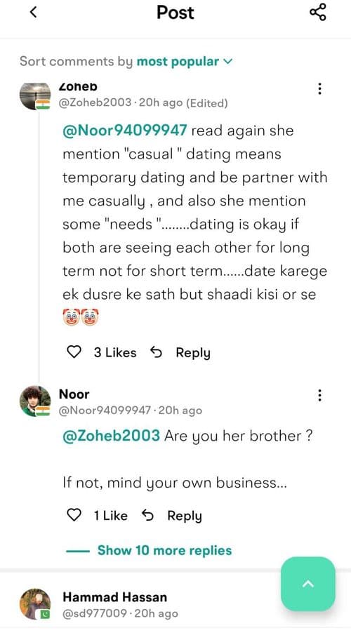This screenshot has height=640, width=351.
Task: Open three-dot menu on Zoheb's comment
Action: click(x=319, y=88)
